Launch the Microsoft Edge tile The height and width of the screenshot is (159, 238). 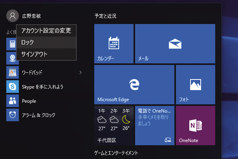134,85
